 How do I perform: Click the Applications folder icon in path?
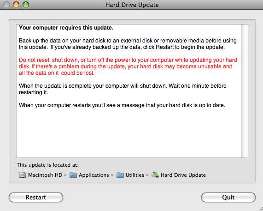click(73, 175)
